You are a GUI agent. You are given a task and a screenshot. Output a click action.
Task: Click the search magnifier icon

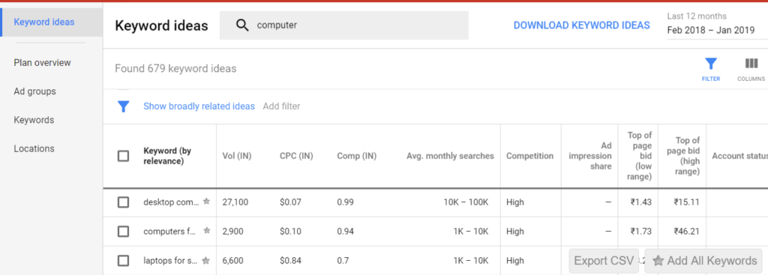242,25
